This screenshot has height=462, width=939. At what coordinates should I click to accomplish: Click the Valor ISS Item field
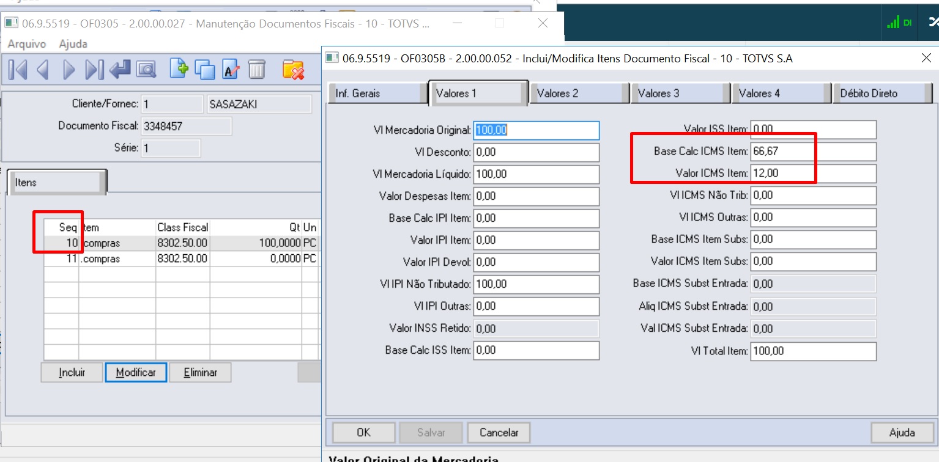click(x=814, y=130)
